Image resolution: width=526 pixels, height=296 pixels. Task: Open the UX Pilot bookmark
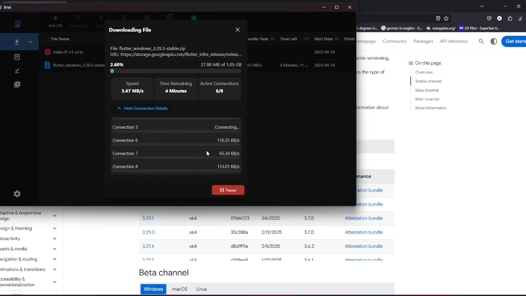click(x=479, y=28)
